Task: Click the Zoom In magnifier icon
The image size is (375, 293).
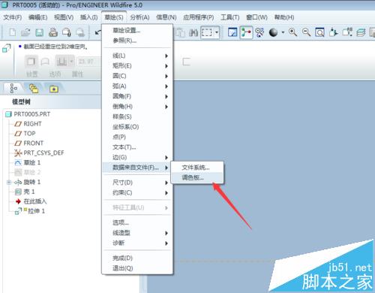Action: point(292,32)
